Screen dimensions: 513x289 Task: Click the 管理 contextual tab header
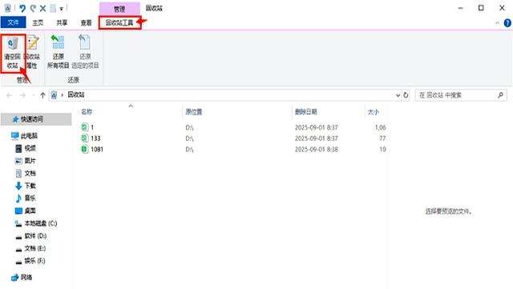click(119, 9)
